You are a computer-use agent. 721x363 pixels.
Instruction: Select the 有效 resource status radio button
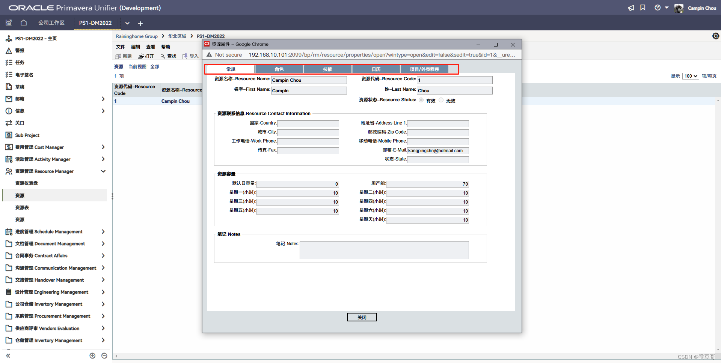click(421, 100)
